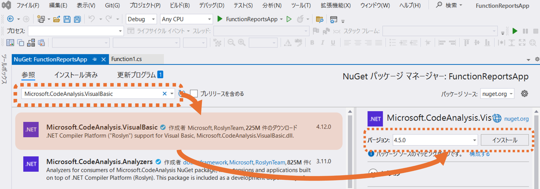Click the open file folder icon
This screenshot has height=189, width=540.
click(57, 19)
